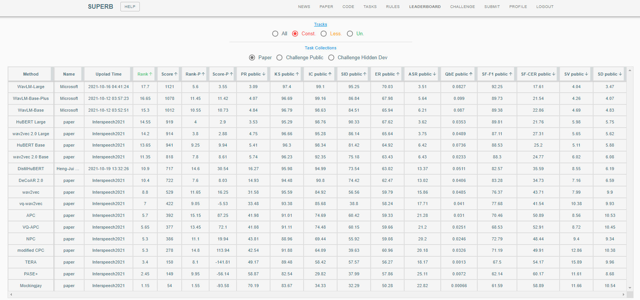Click the HuBERT Large method cell
Screen dimensions: 640x300
coord(31,122)
